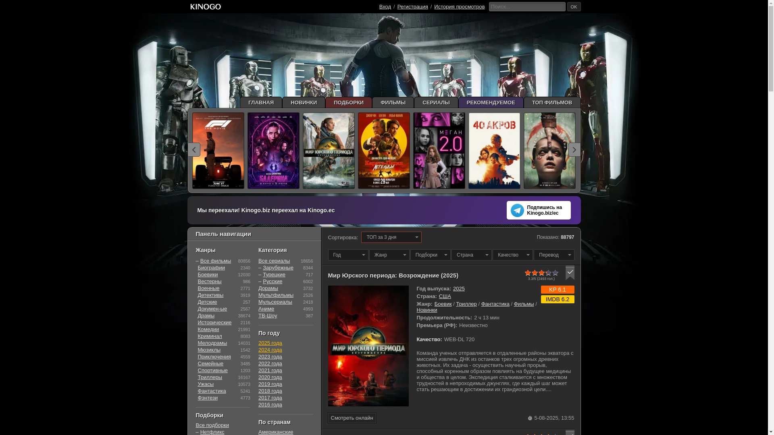The image size is (774, 435).
Task: Open the Нетфликс collection link
Action: (212, 432)
